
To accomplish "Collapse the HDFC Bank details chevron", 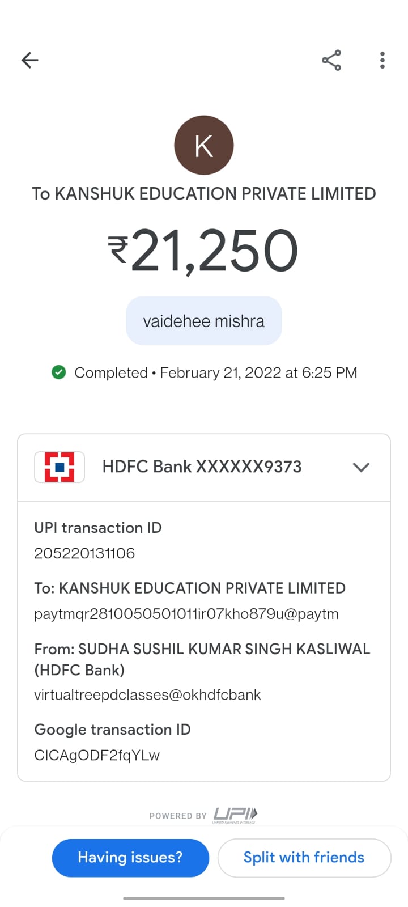I will (x=361, y=467).
